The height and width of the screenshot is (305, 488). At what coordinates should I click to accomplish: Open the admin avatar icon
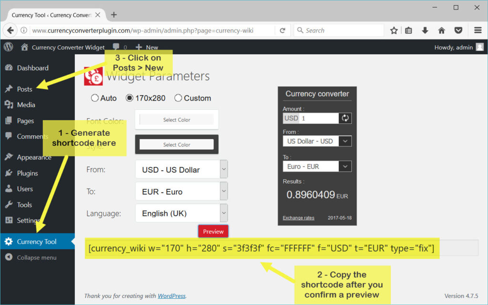point(480,47)
